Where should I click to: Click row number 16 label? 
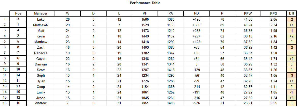pos(5,103)
